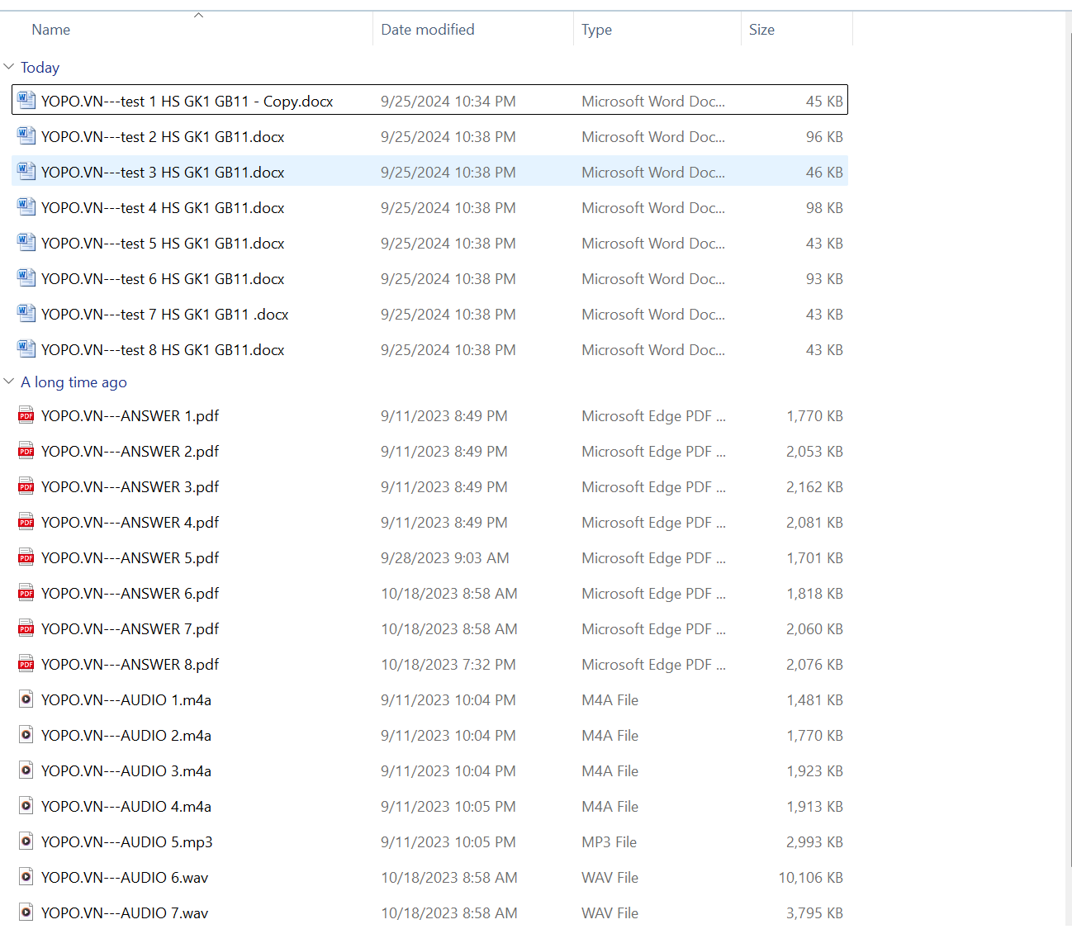This screenshot has width=1072, height=929.
Task: Click the MP3 File type cell
Action: tap(610, 842)
